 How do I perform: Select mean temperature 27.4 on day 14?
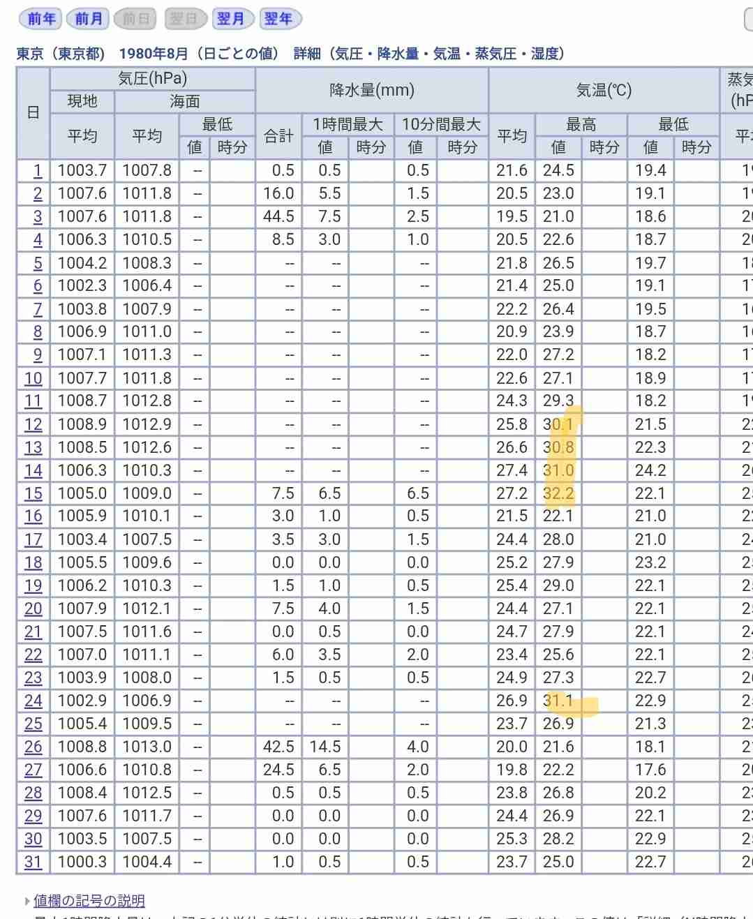512,470
